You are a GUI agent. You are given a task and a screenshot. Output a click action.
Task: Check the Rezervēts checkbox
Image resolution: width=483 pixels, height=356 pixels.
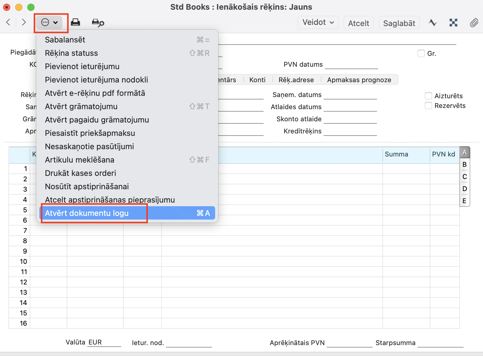[428, 106]
